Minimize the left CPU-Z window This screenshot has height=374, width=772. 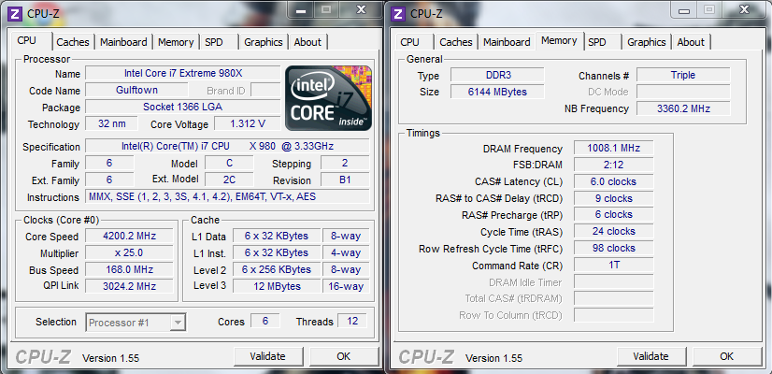coord(301,10)
